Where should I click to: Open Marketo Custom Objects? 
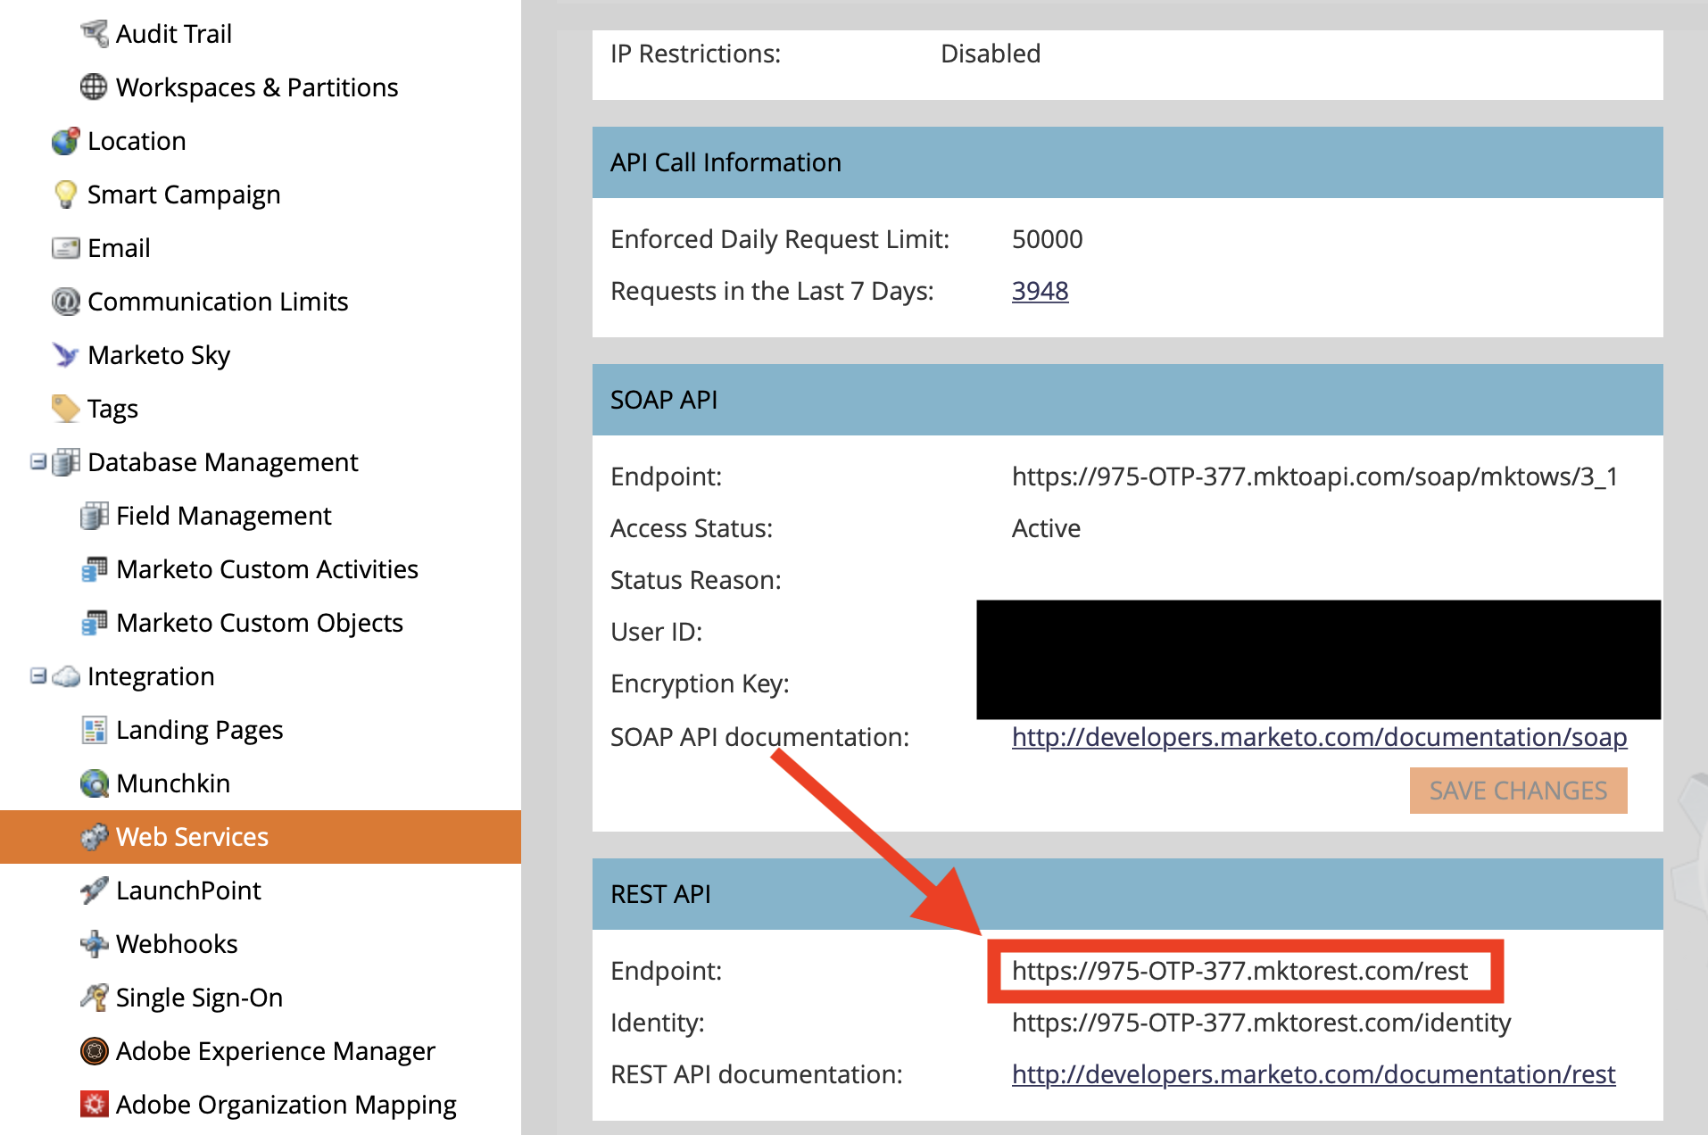coord(260,623)
